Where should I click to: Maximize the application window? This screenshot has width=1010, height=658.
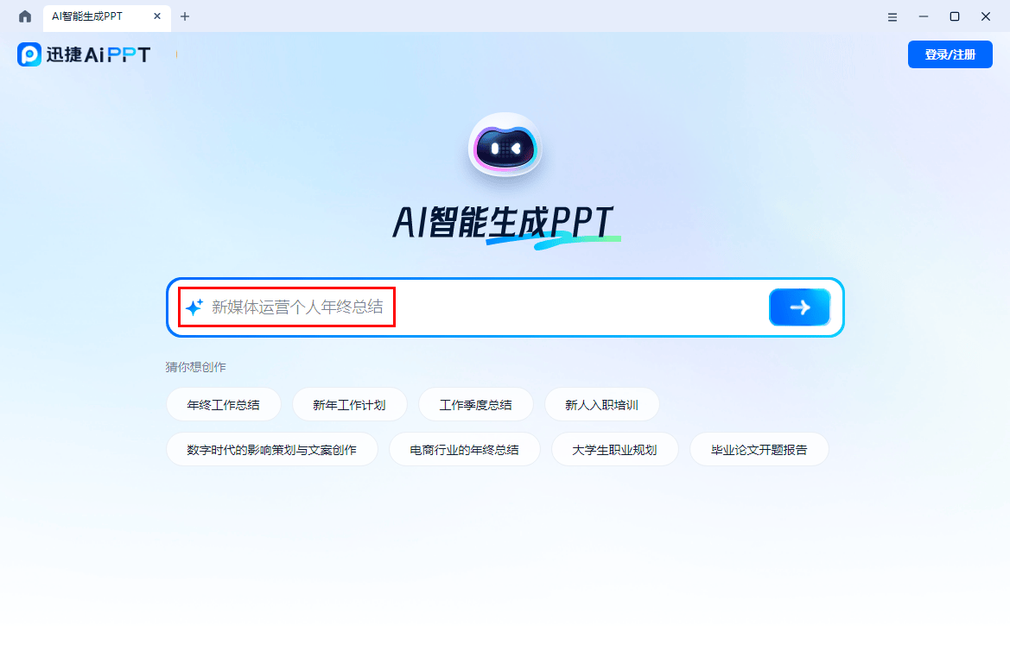tap(955, 16)
